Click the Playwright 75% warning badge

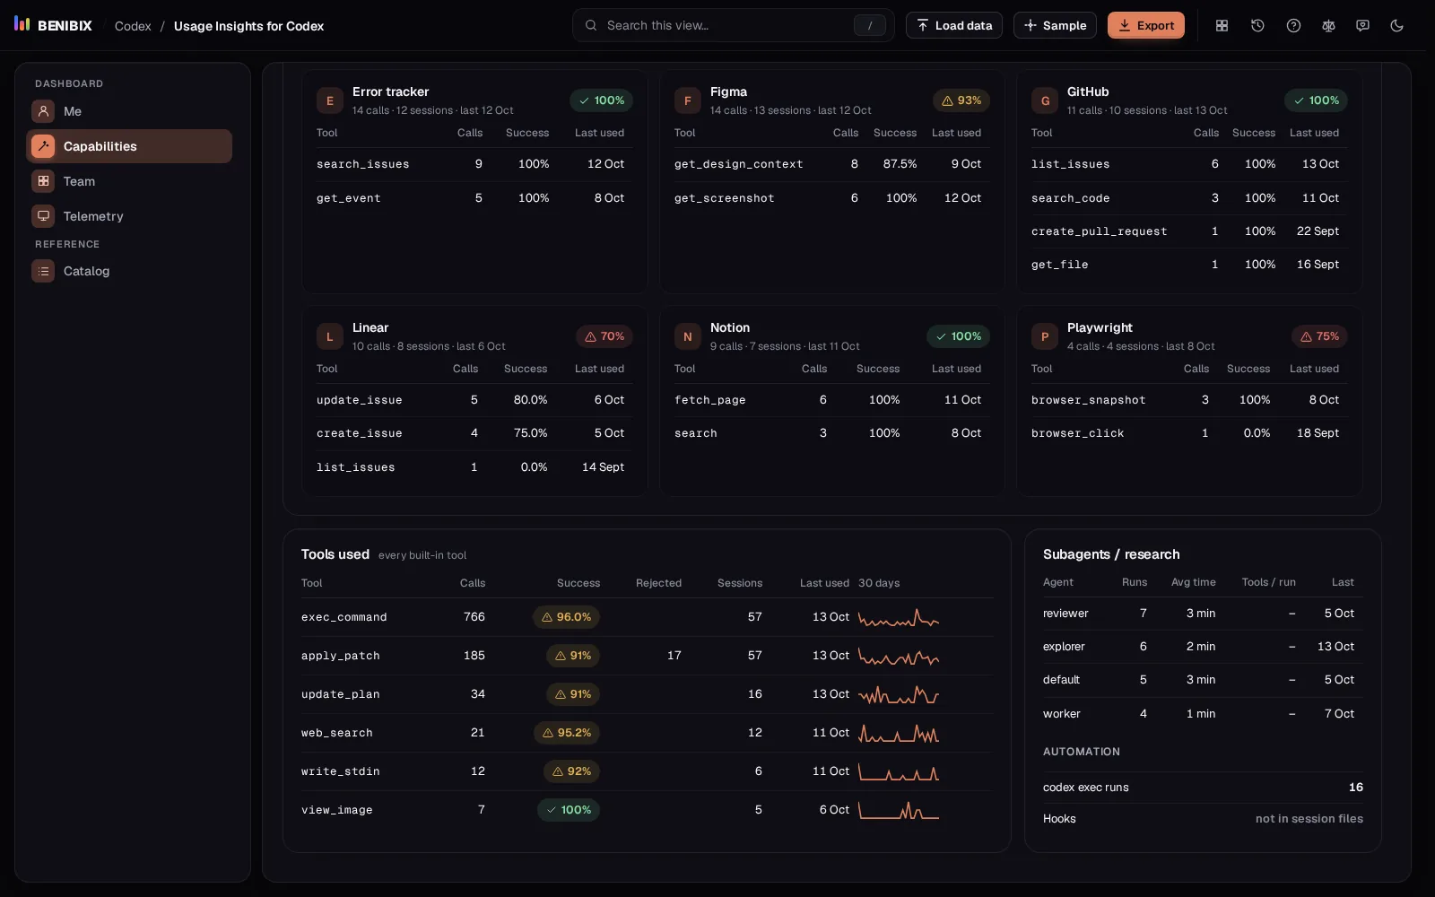click(1319, 336)
